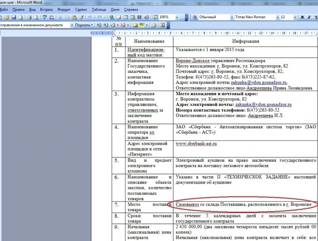This screenshot has width=318, height=241.
Task: Click the Insert Table icon
Action: click(x=126, y=17)
